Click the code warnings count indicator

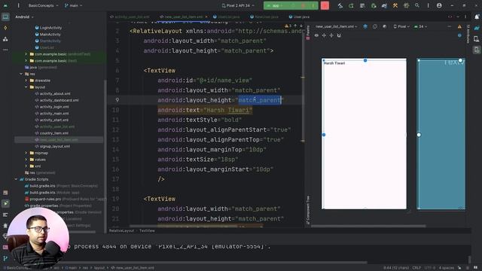coord(288,26)
